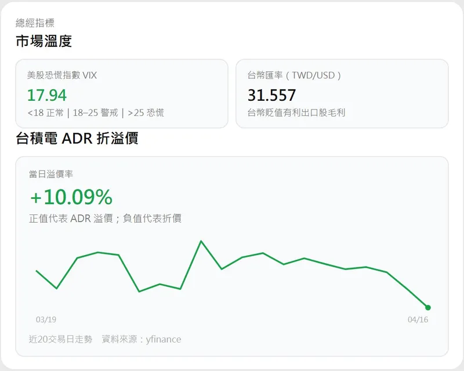Click the 美股恐慌指數 VIX label
This screenshot has width=464, height=371.
pos(62,75)
